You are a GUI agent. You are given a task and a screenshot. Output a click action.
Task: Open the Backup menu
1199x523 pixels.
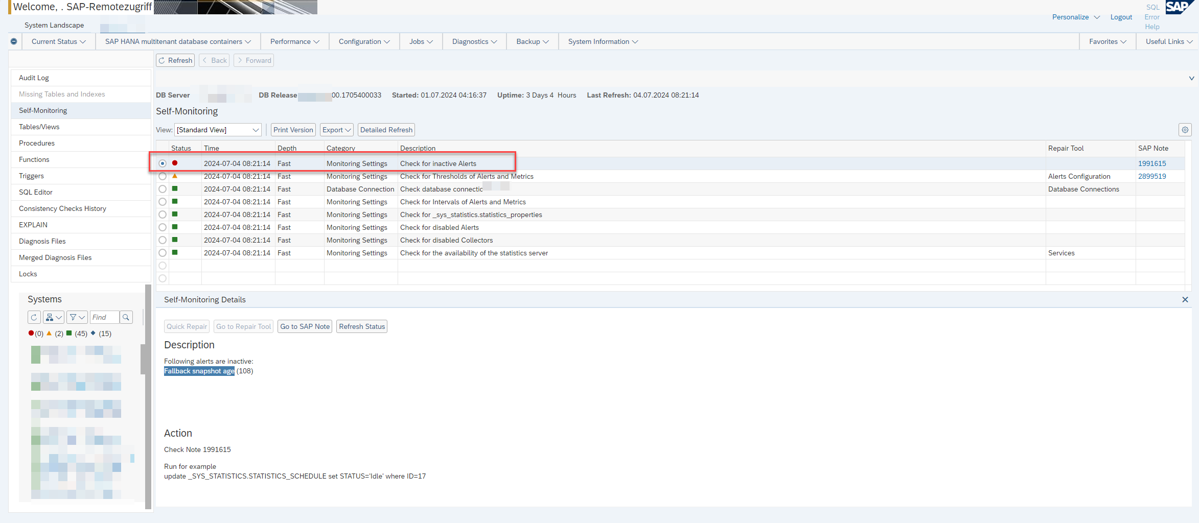(532, 41)
